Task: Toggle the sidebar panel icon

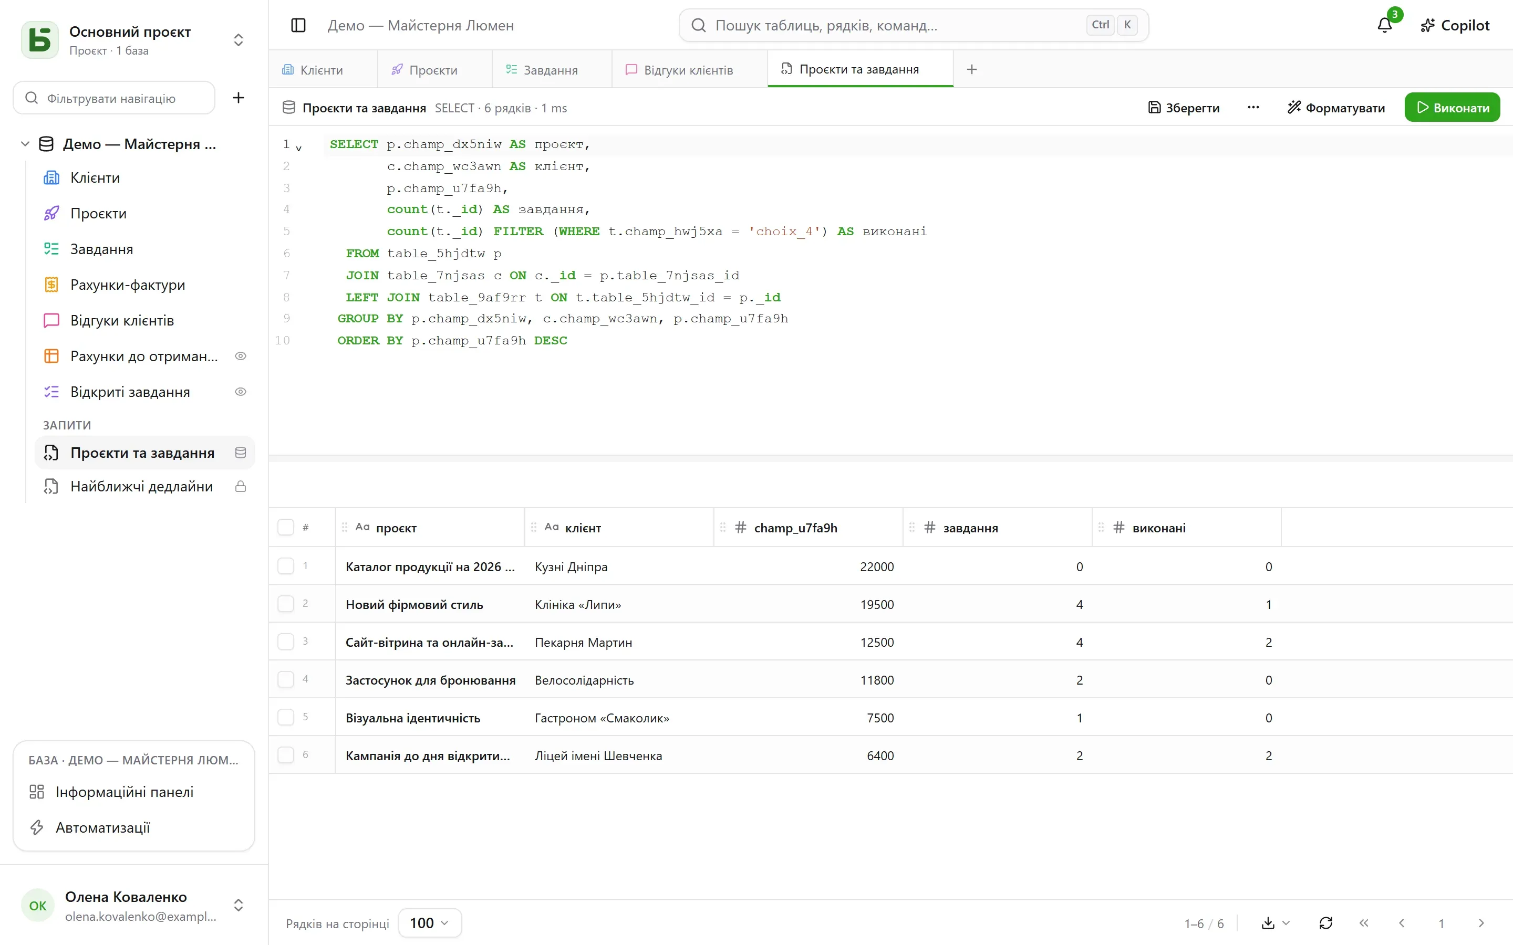Action: pos(298,25)
